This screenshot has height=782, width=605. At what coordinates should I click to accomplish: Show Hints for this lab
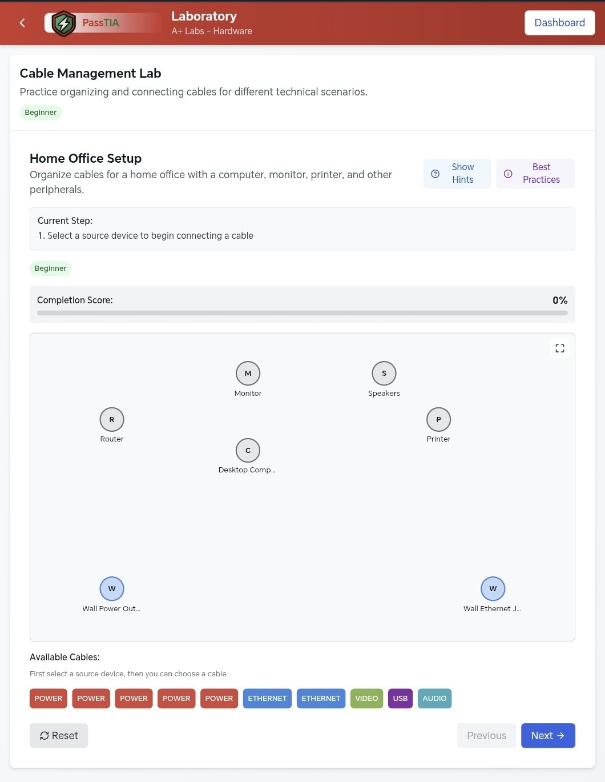tap(457, 174)
